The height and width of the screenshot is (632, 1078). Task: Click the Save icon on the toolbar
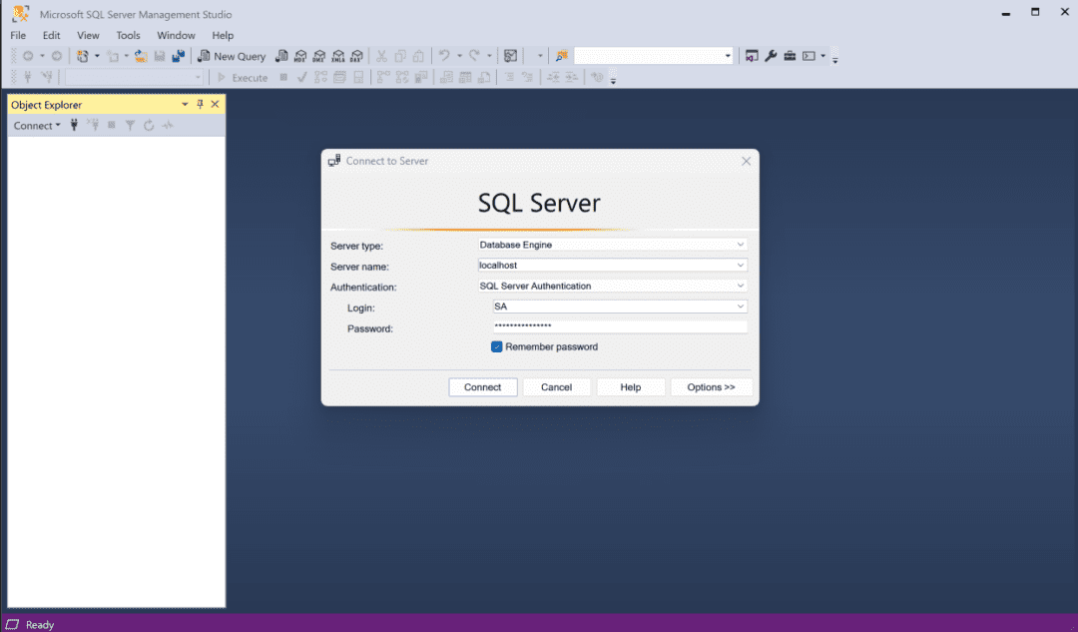(x=159, y=56)
